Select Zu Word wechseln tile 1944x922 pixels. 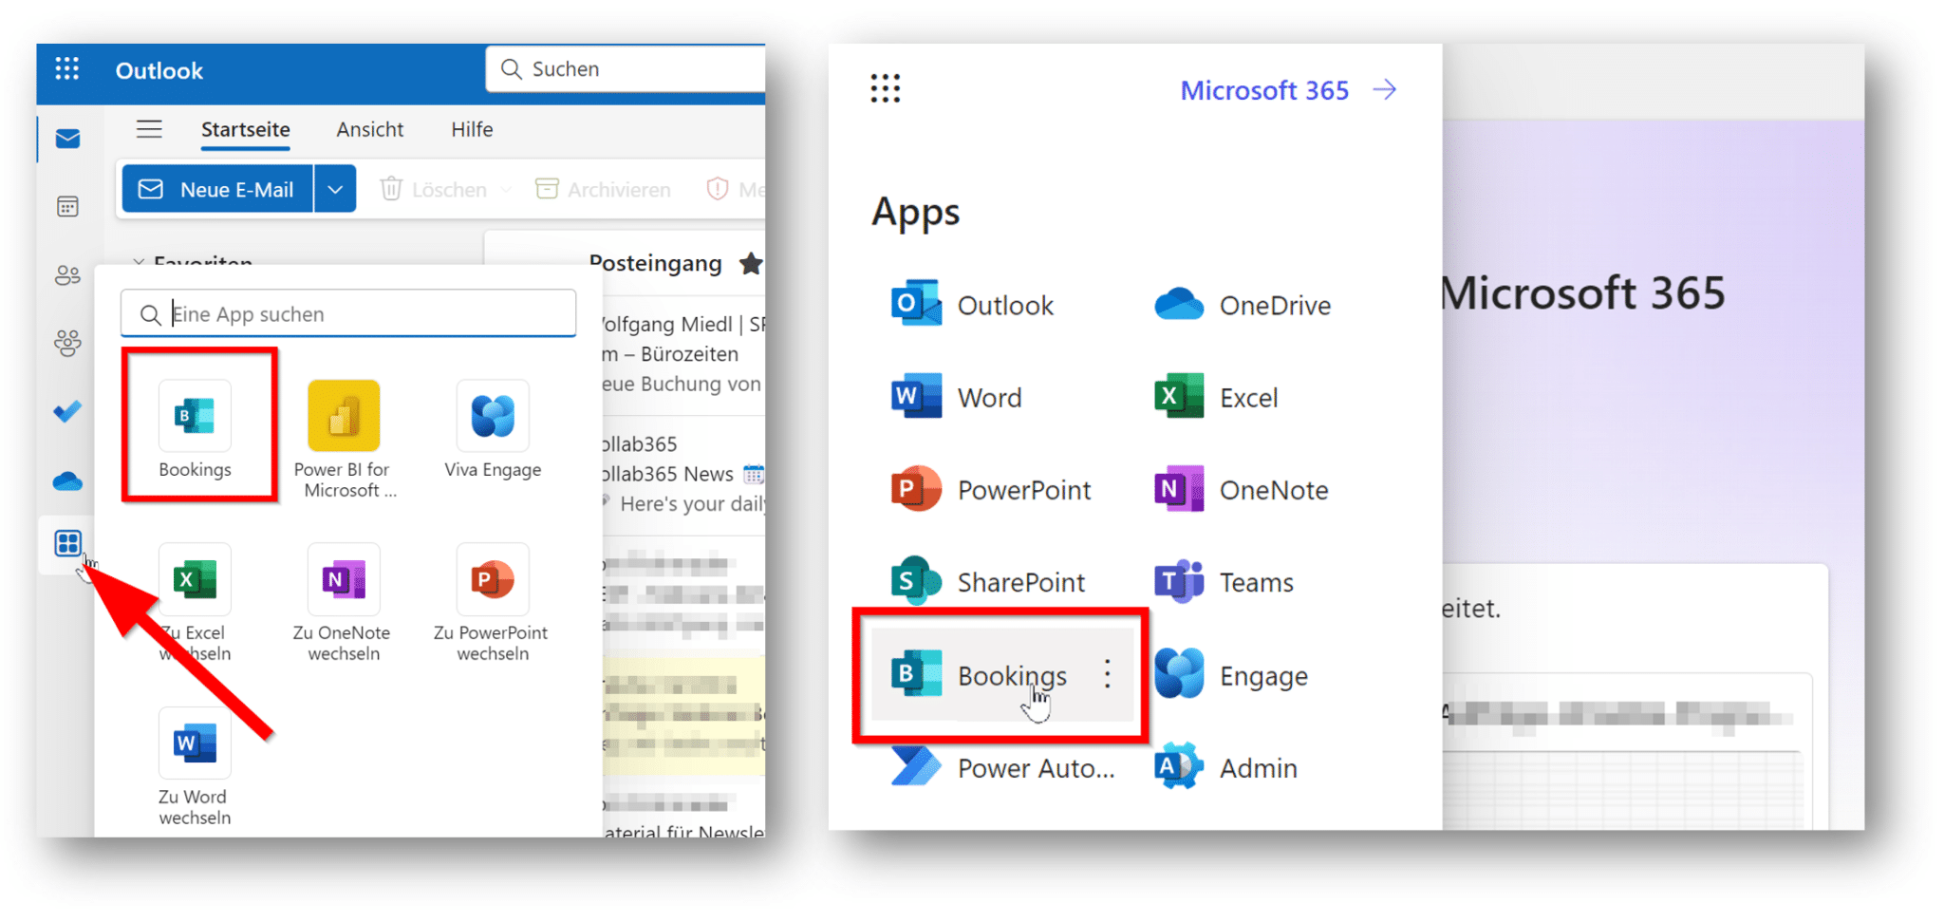pyautogui.click(x=195, y=766)
